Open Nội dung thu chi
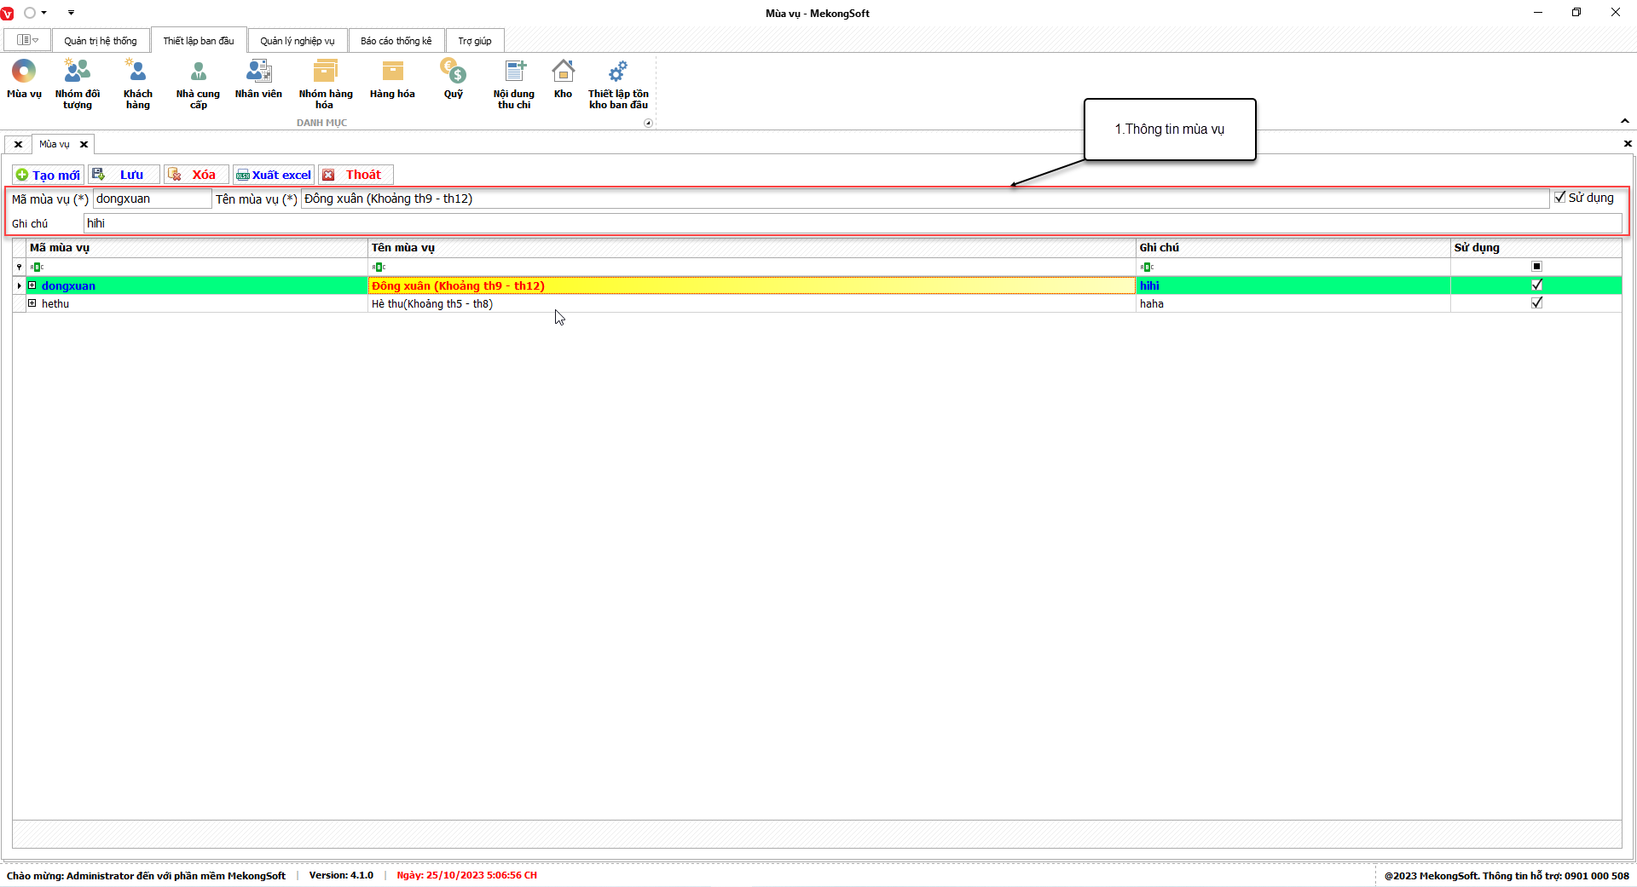 (514, 84)
